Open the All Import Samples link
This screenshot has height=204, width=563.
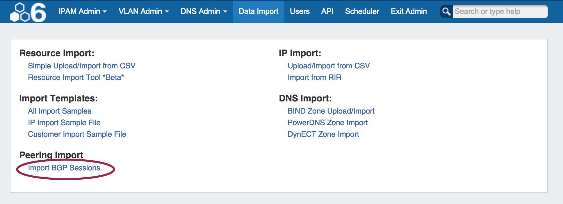(x=60, y=111)
